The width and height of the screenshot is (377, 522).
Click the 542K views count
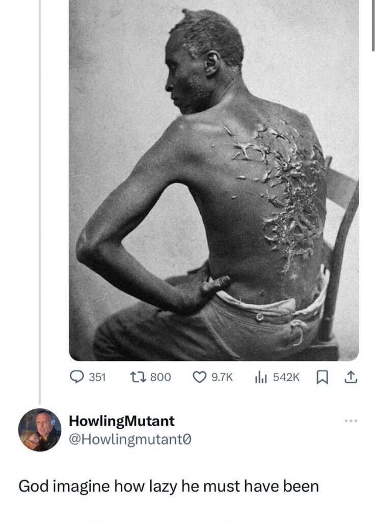[x=287, y=377]
